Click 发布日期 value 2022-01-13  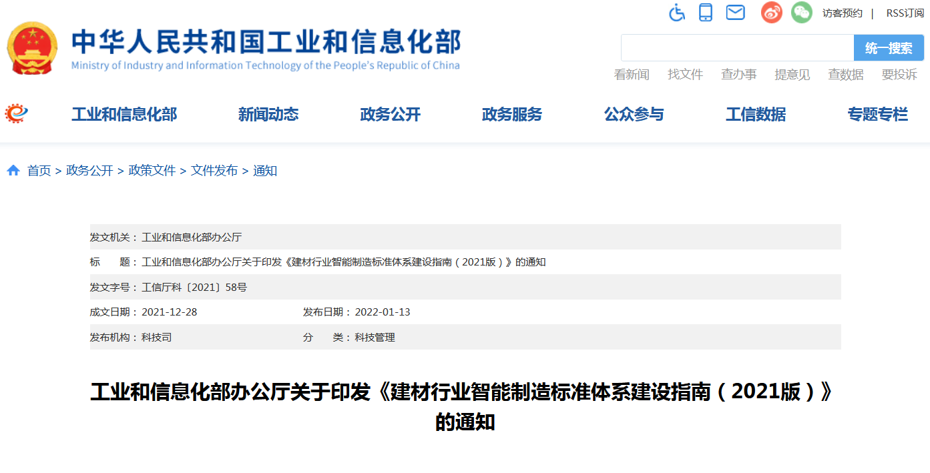383,312
